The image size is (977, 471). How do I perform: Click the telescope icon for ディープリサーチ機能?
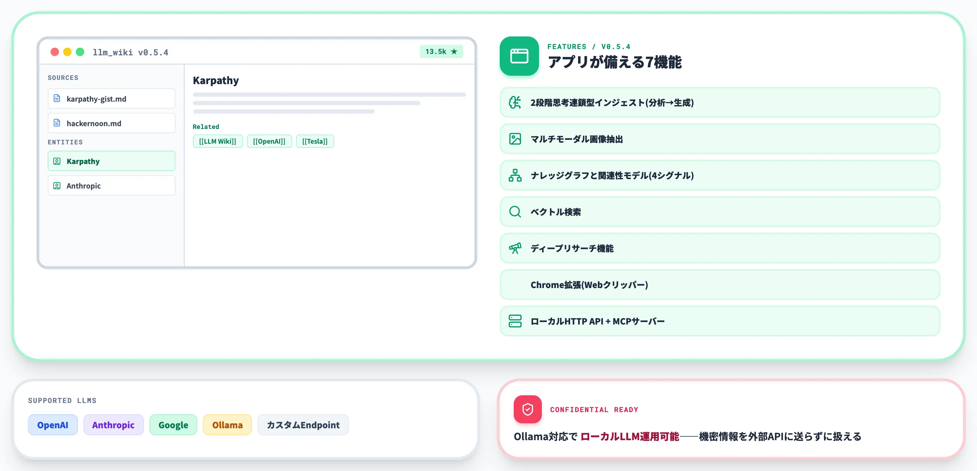(515, 248)
